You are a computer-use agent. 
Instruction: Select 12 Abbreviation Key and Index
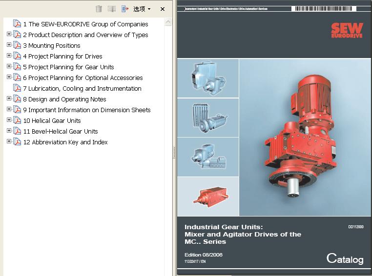click(65, 142)
